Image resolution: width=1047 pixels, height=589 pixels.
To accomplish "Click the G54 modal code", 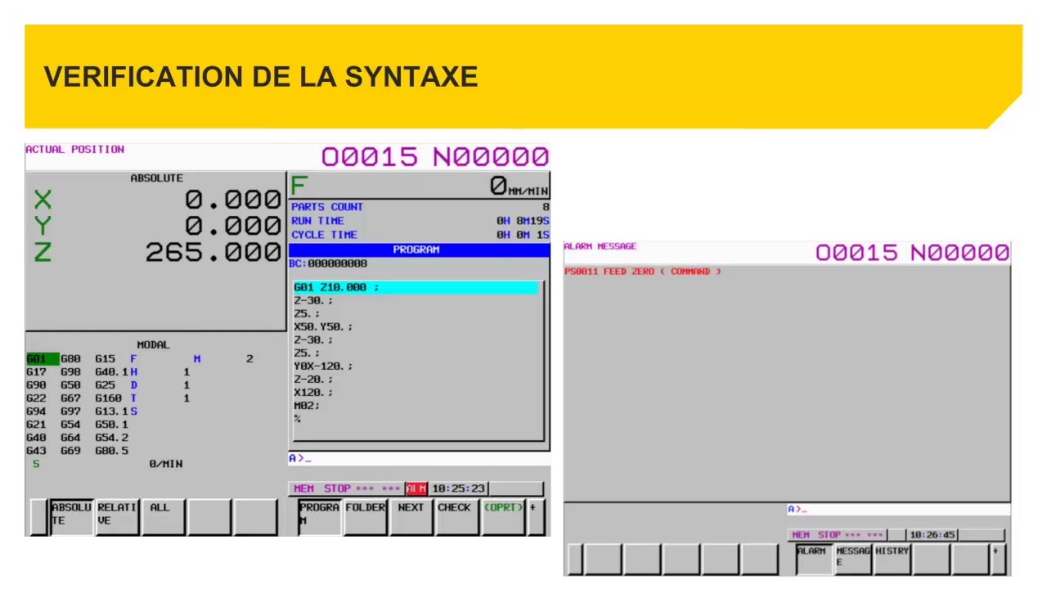I will pos(71,425).
